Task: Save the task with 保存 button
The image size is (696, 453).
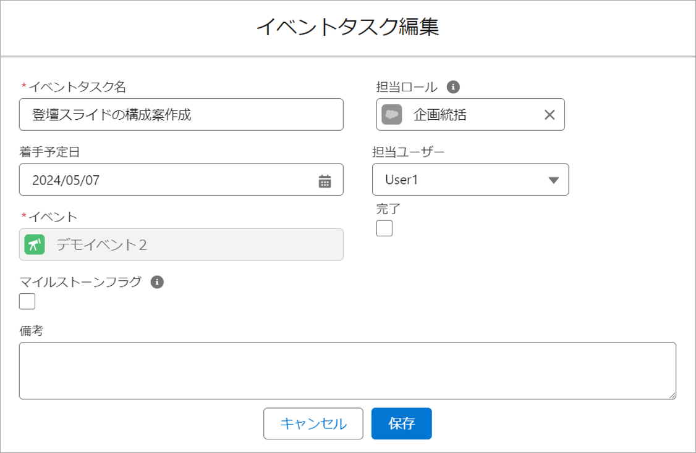Action: [x=401, y=423]
